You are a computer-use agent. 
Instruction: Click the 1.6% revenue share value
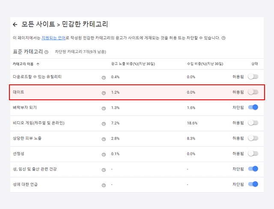pyautogui.click(x=191, y=107)
